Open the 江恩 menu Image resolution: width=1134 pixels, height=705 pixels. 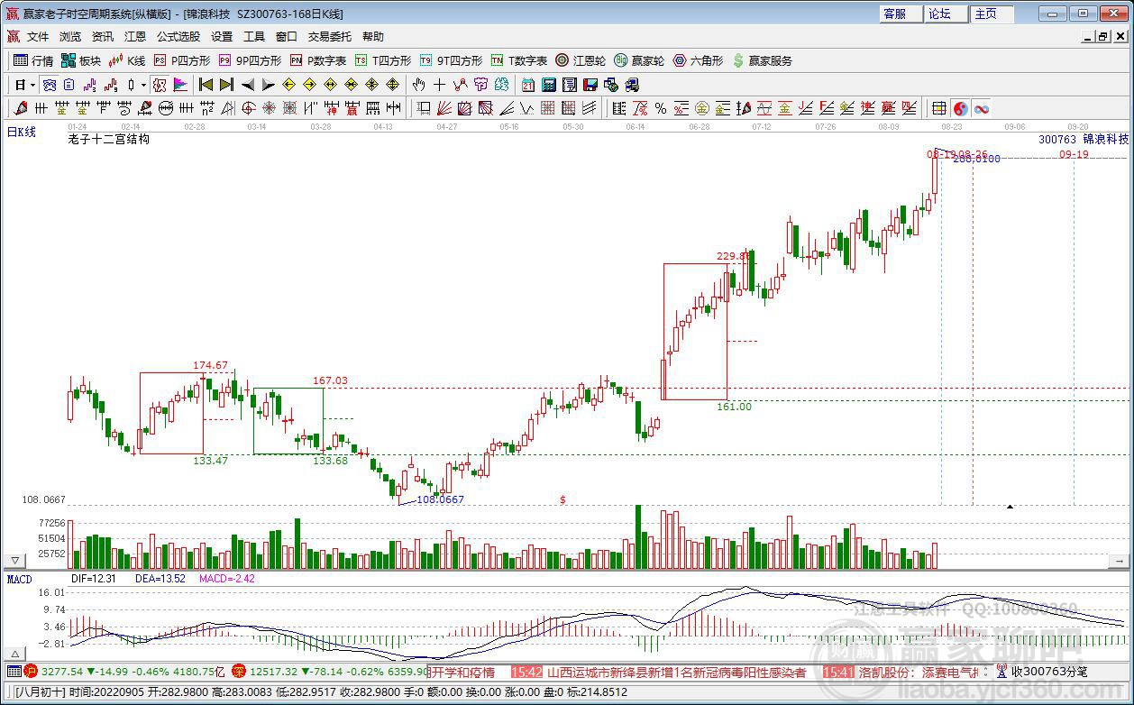(x=135, y=37)
